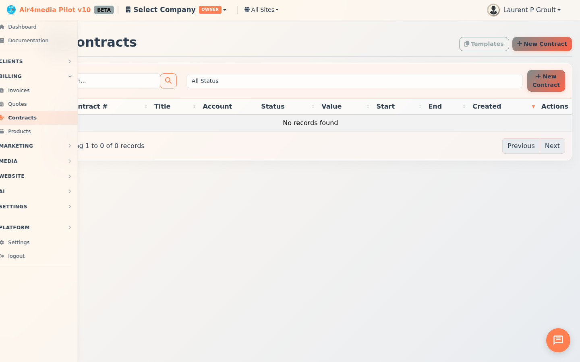
Task: Open Invoices from the sidebar
Action: point(19,90)
